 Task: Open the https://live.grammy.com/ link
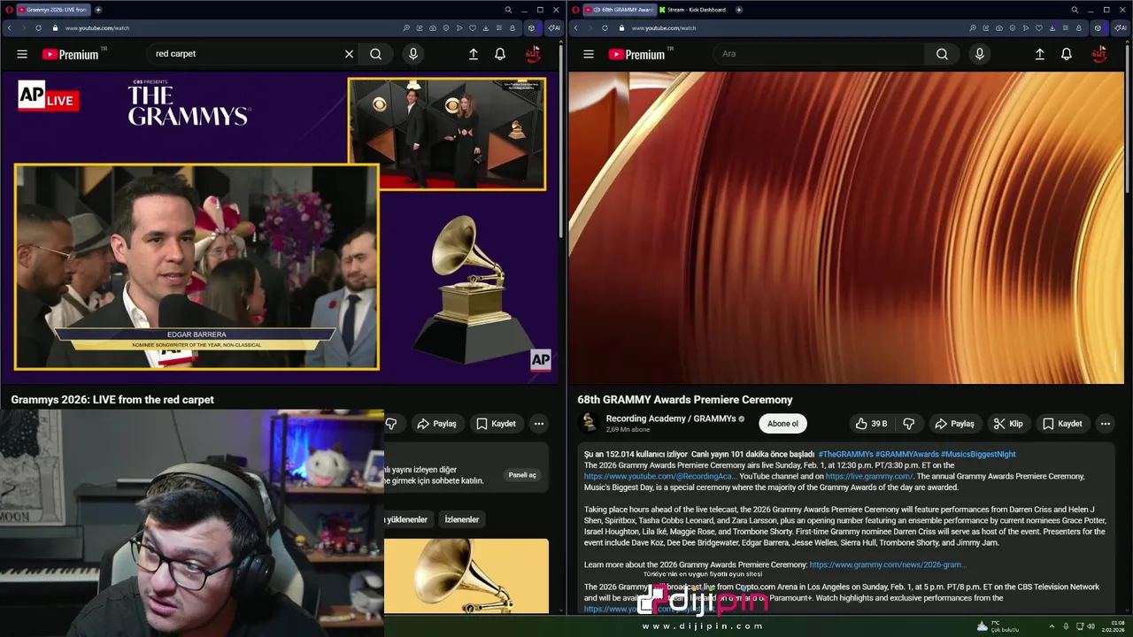coord(869,476)
